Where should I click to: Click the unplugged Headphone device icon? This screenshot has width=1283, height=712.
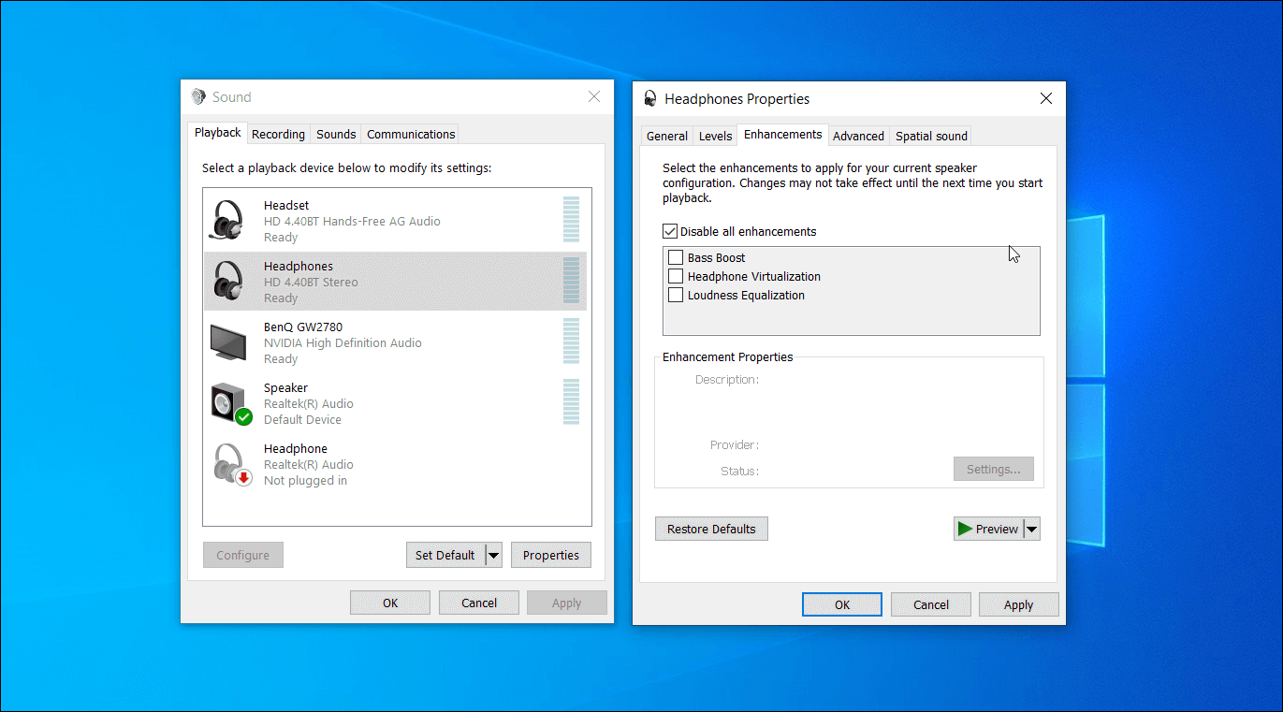(227, 463)
